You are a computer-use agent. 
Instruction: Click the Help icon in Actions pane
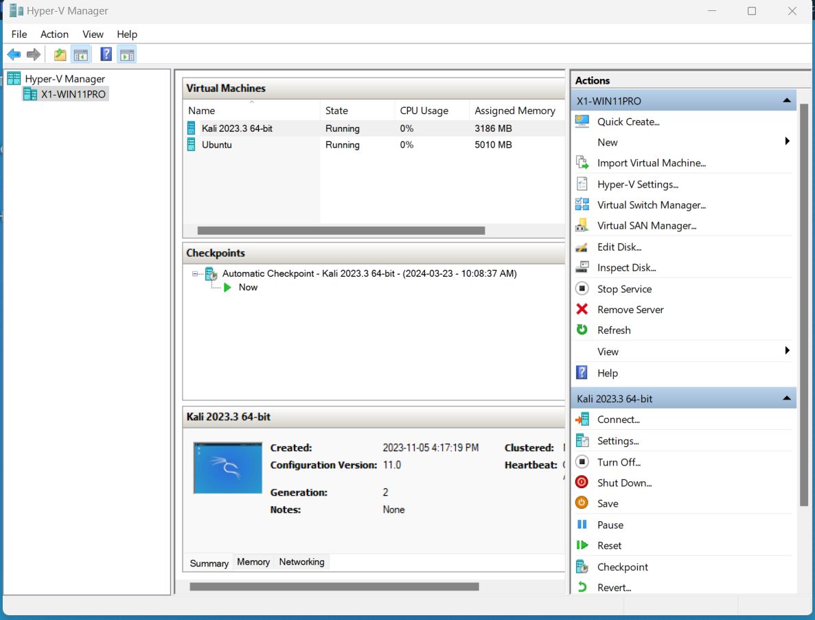pyautogui.click(x=582, y=373)
